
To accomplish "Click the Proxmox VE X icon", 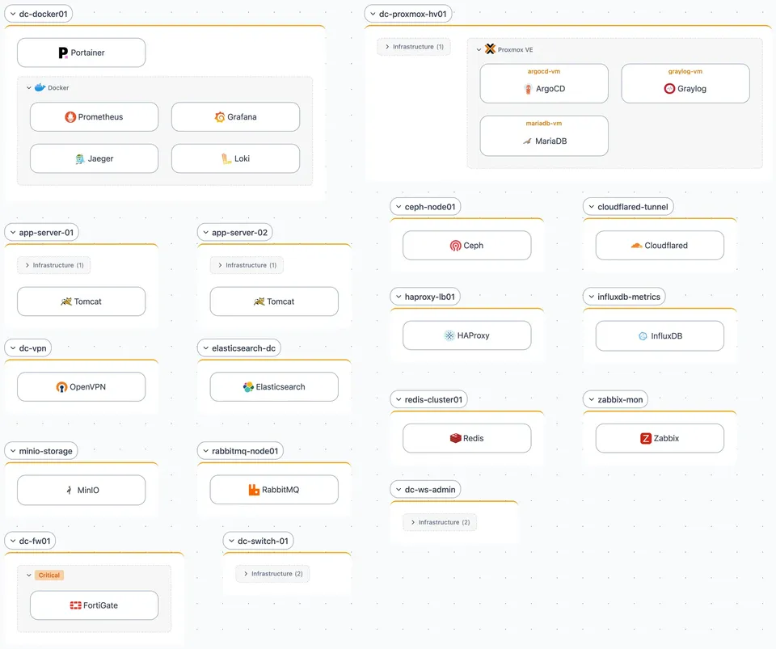I will pos(490,49).
